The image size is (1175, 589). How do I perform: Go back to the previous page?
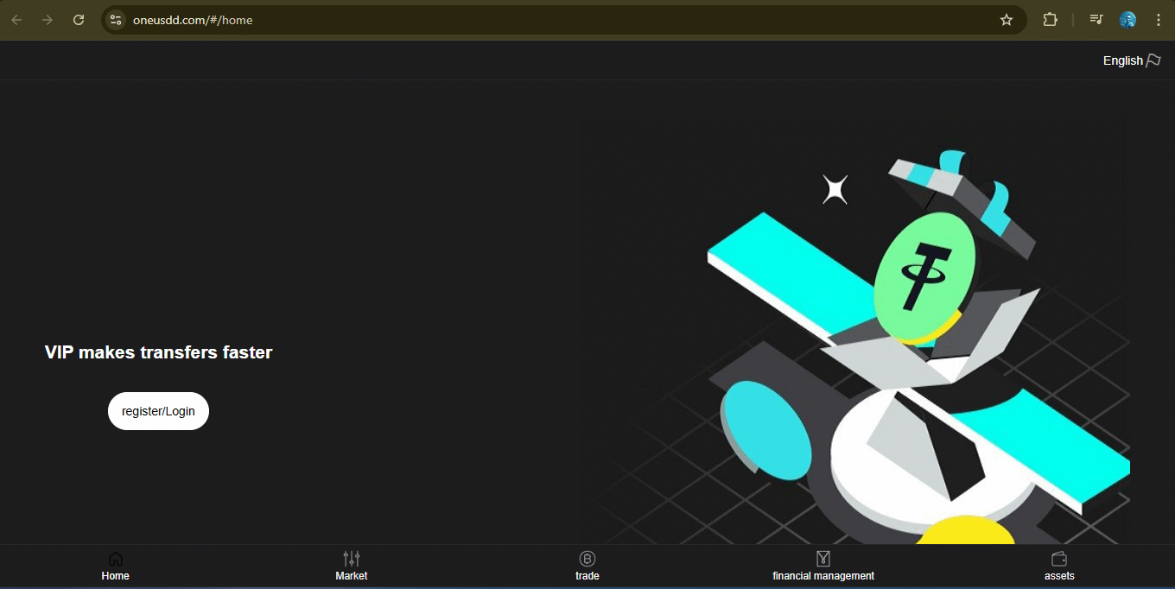17,20
